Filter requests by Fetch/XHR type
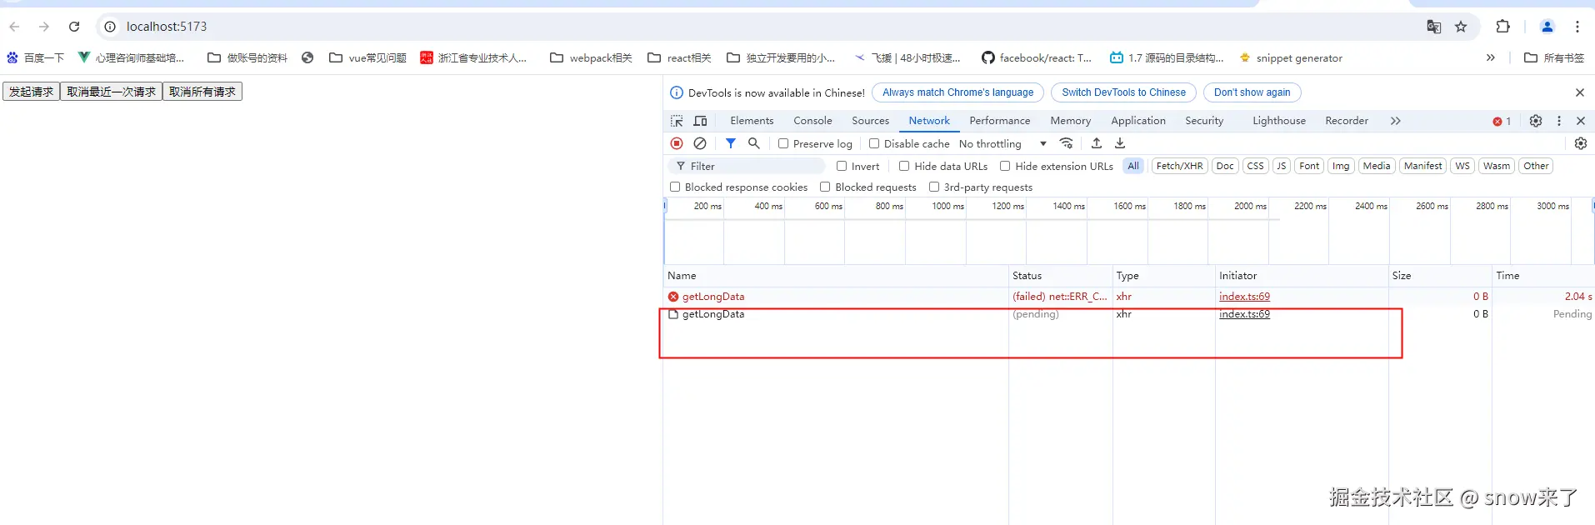Screen dimensions: 1595x525 (1179, 166)
